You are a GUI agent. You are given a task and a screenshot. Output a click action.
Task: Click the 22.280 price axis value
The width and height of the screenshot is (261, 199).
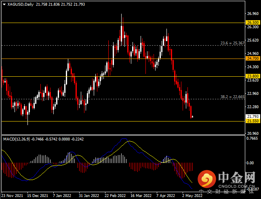coord(253,107)
